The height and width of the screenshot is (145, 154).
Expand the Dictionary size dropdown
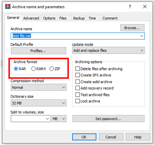pyautogui.click(x=39, y=103)
